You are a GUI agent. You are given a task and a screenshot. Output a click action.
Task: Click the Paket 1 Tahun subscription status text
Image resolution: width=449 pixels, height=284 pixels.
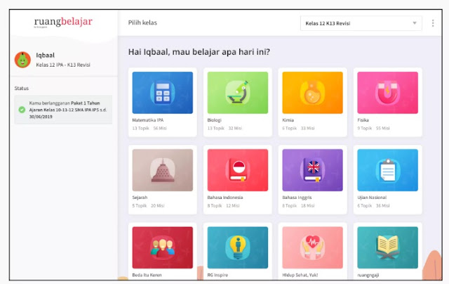click(x=68, y=110)
